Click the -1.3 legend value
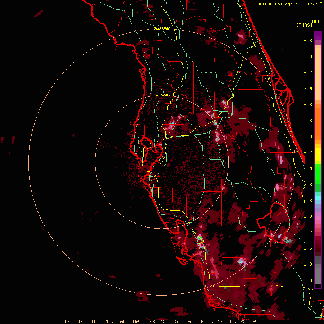Image resolution: width=324 pixels, height=324 pixels. click(306, 264)
